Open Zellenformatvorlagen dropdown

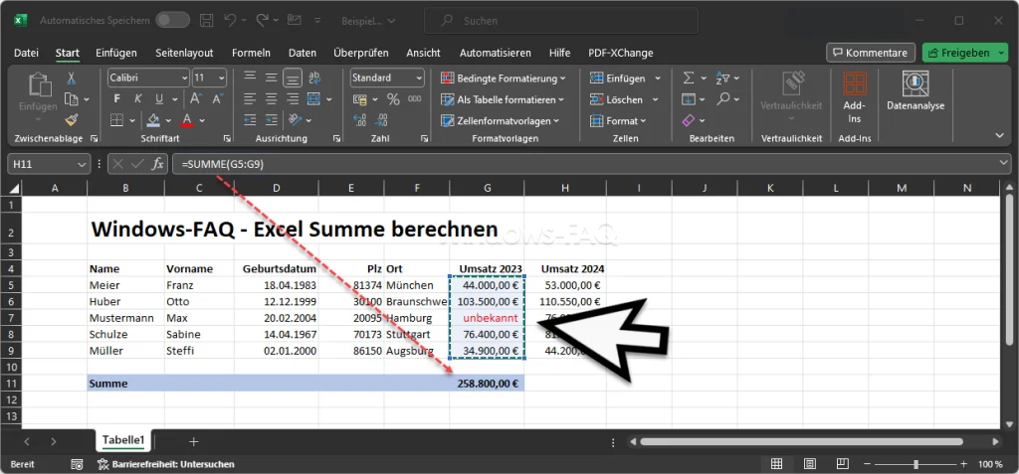(x=500, y=121)
